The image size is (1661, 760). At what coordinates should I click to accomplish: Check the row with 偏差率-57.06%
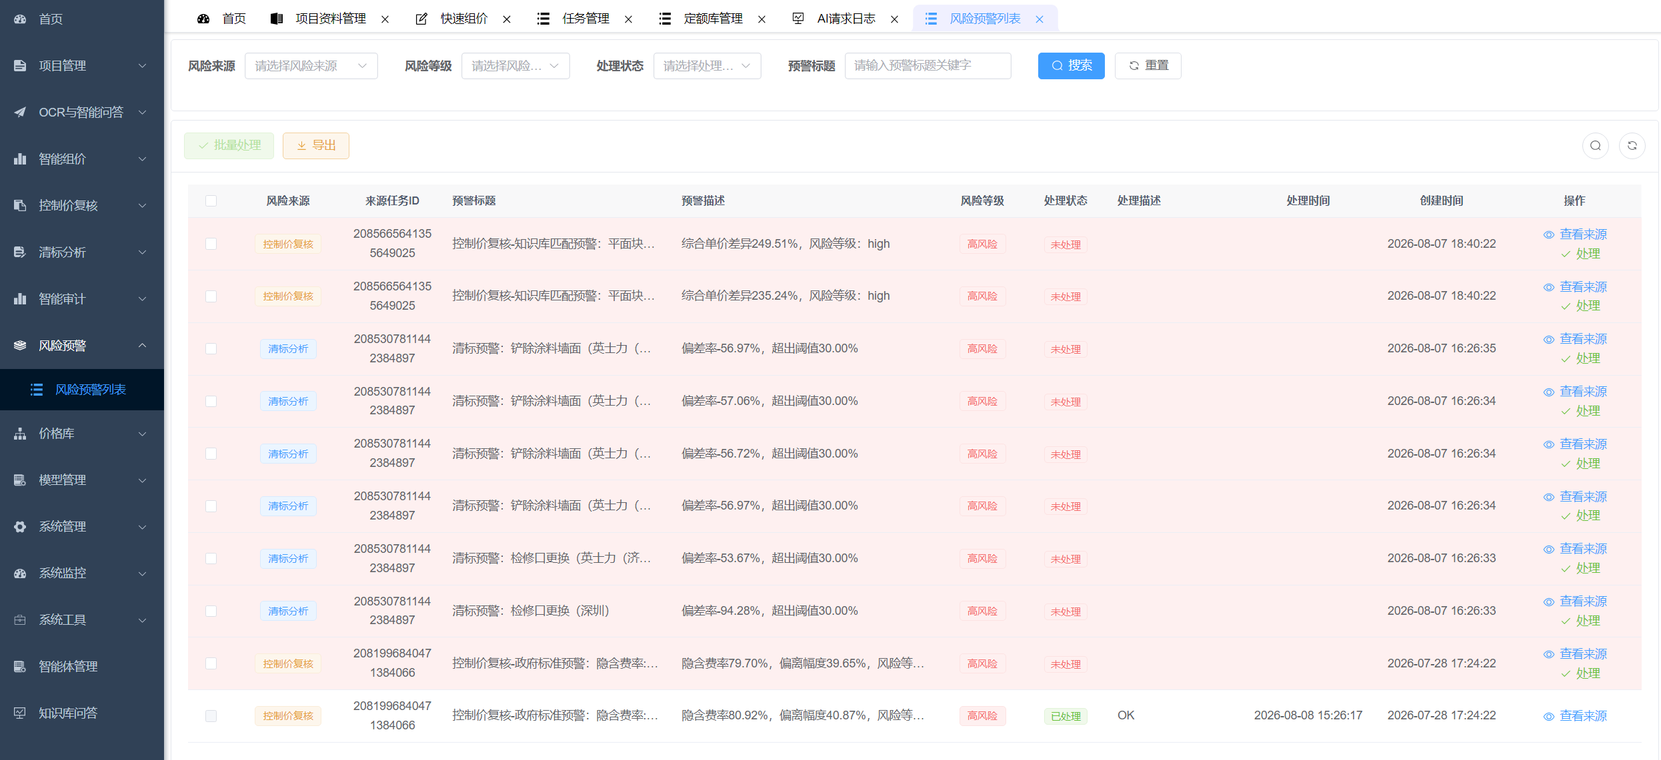[x=211, y=401]
